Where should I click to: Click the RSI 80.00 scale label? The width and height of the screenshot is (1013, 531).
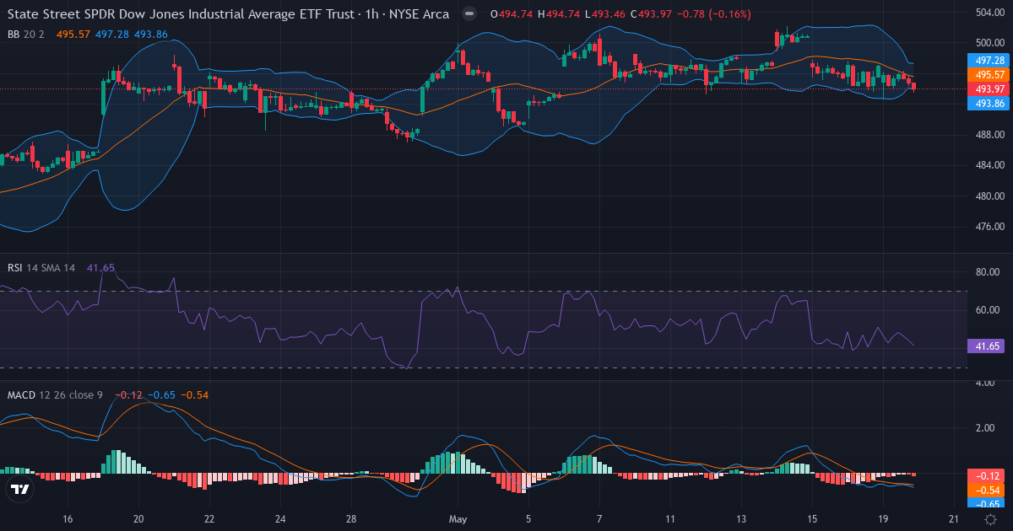pos(988,272)
